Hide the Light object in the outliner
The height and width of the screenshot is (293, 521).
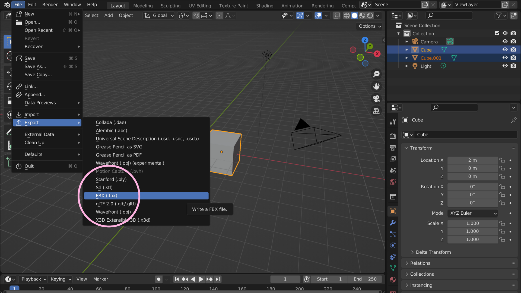tap(505, 66)
